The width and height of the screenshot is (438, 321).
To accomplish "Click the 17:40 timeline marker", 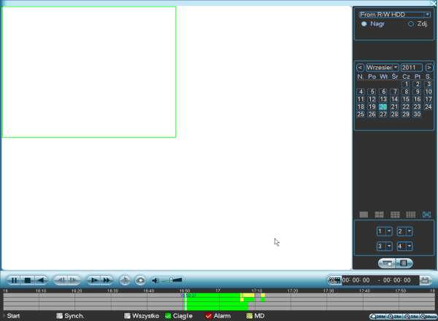I will [x=364, y=291].
